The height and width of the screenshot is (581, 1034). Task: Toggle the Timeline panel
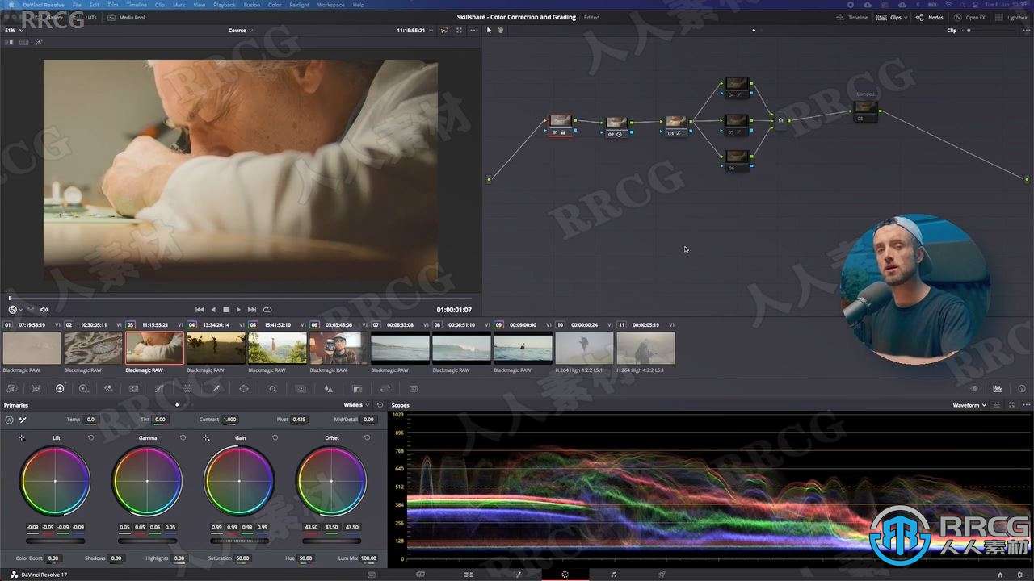click(851, 17)
